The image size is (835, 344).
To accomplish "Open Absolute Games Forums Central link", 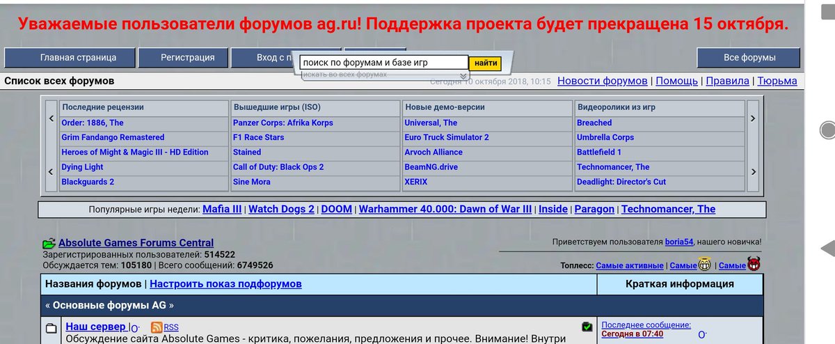I will [x=136, y=243].
